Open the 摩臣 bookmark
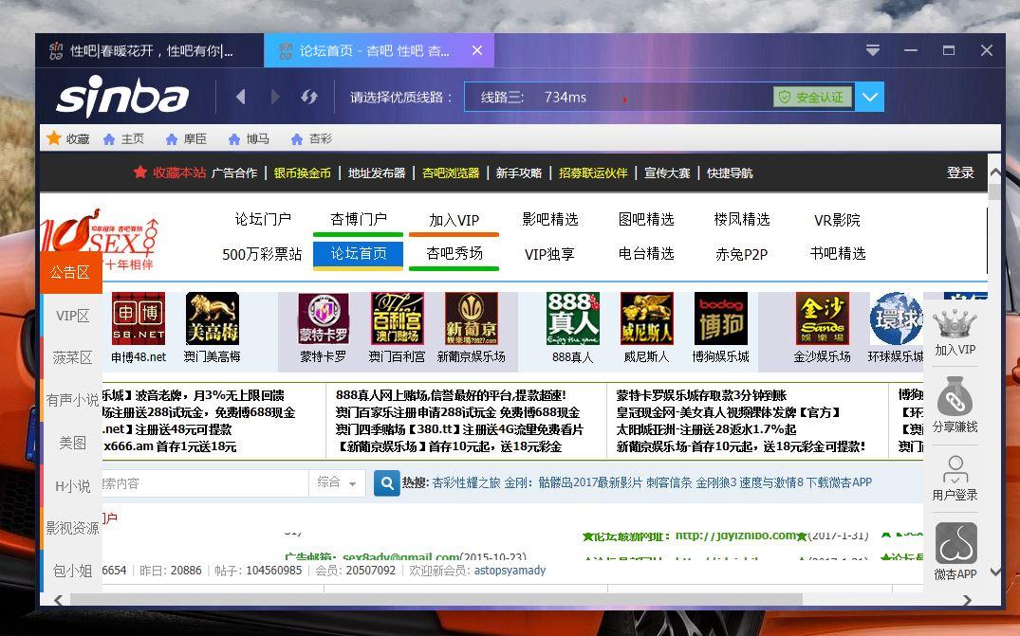This screenshot has width=1020, height=636. pyautogui.click(x=186, y=138)
